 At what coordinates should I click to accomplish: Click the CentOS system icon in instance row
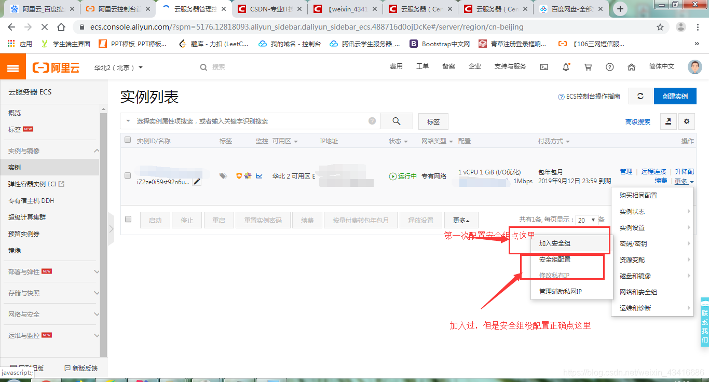pos(248,176)
